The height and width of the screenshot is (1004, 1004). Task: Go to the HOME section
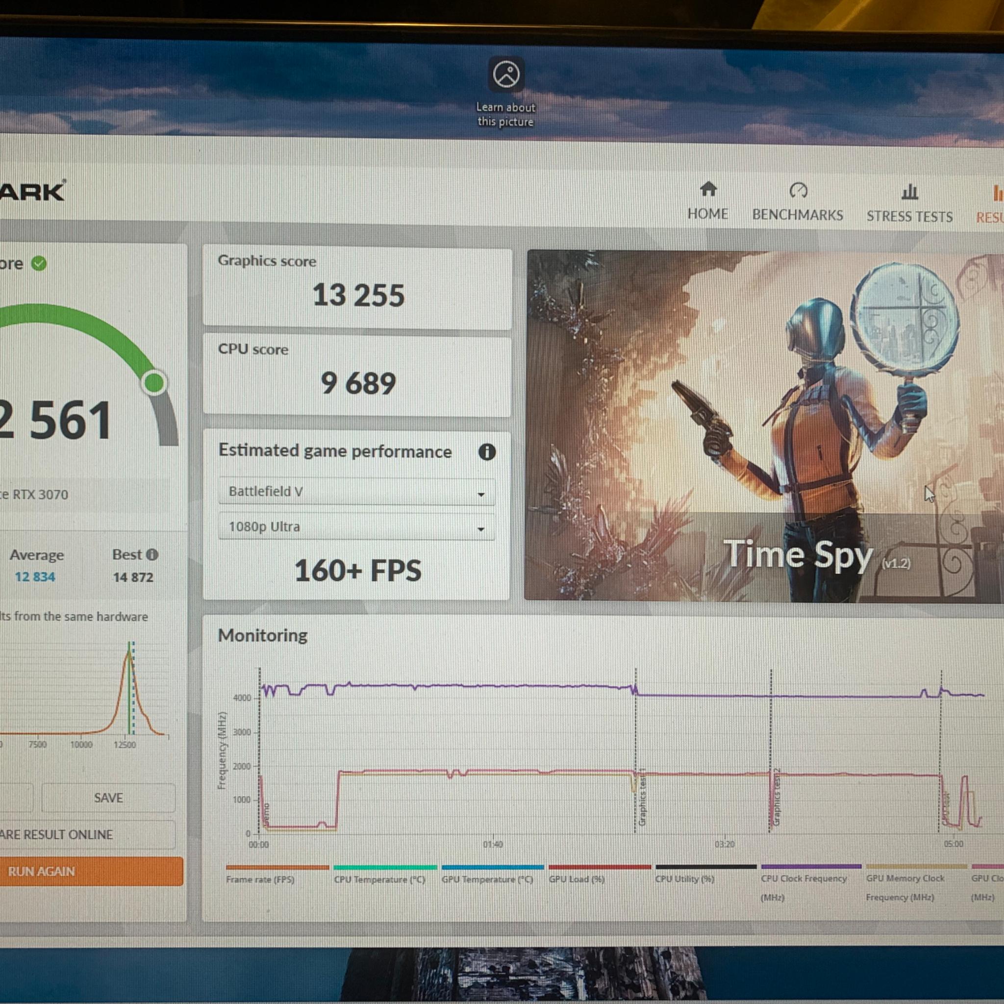pyautogui.click(x=708, y=201)
